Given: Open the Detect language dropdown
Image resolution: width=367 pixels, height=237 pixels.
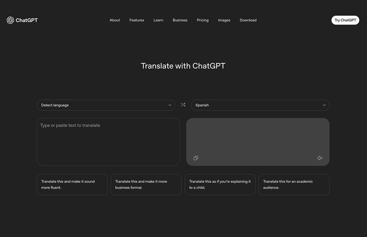Looking at the screenshot, I should pos(106,105).
